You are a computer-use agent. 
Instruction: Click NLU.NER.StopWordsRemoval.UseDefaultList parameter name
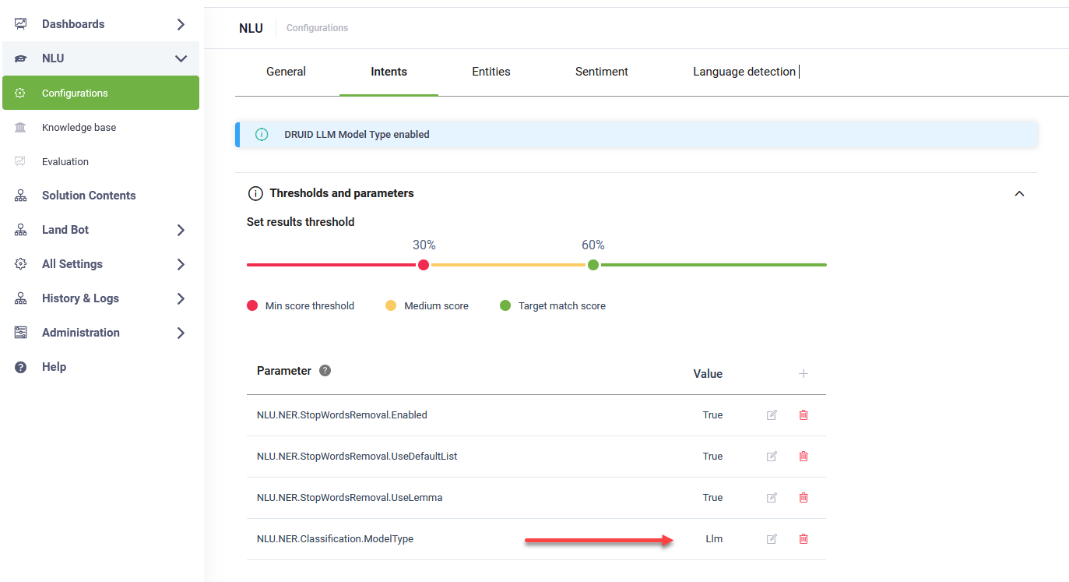[357, 457]
